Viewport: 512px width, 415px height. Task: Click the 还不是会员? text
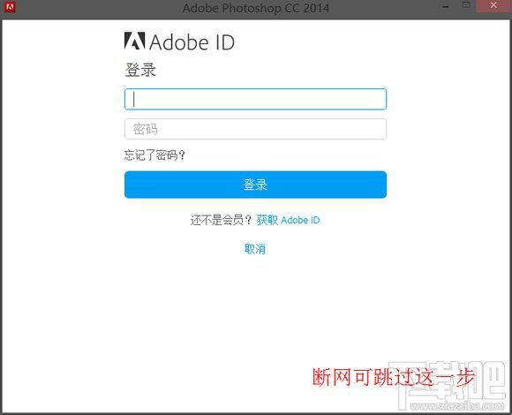pos(221,220)
